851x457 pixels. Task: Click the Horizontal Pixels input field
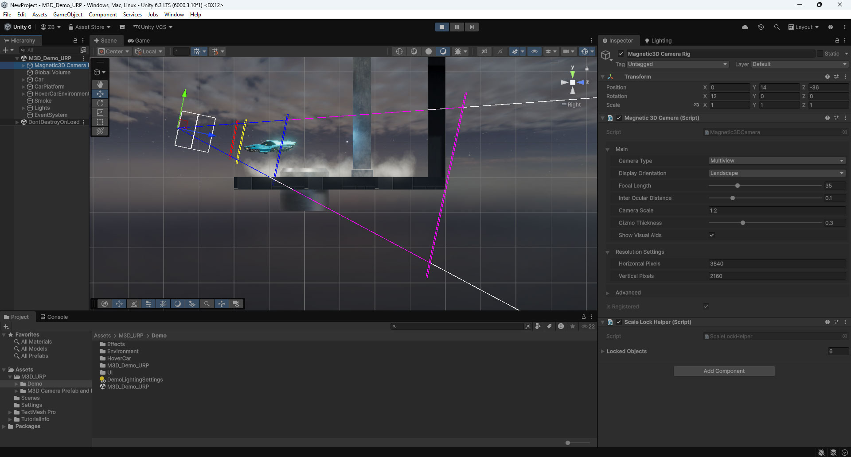tap(776, 263)
